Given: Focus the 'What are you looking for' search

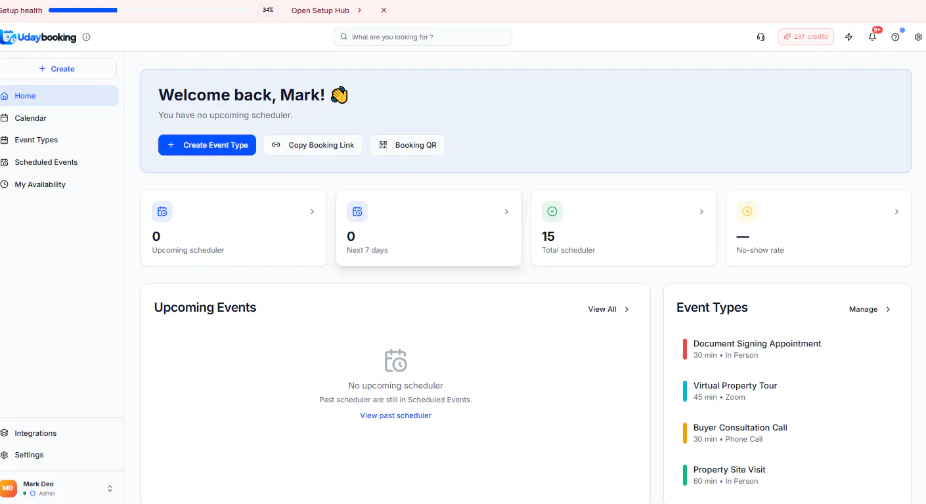Looking at the screenshot, I should pos(423,37).
